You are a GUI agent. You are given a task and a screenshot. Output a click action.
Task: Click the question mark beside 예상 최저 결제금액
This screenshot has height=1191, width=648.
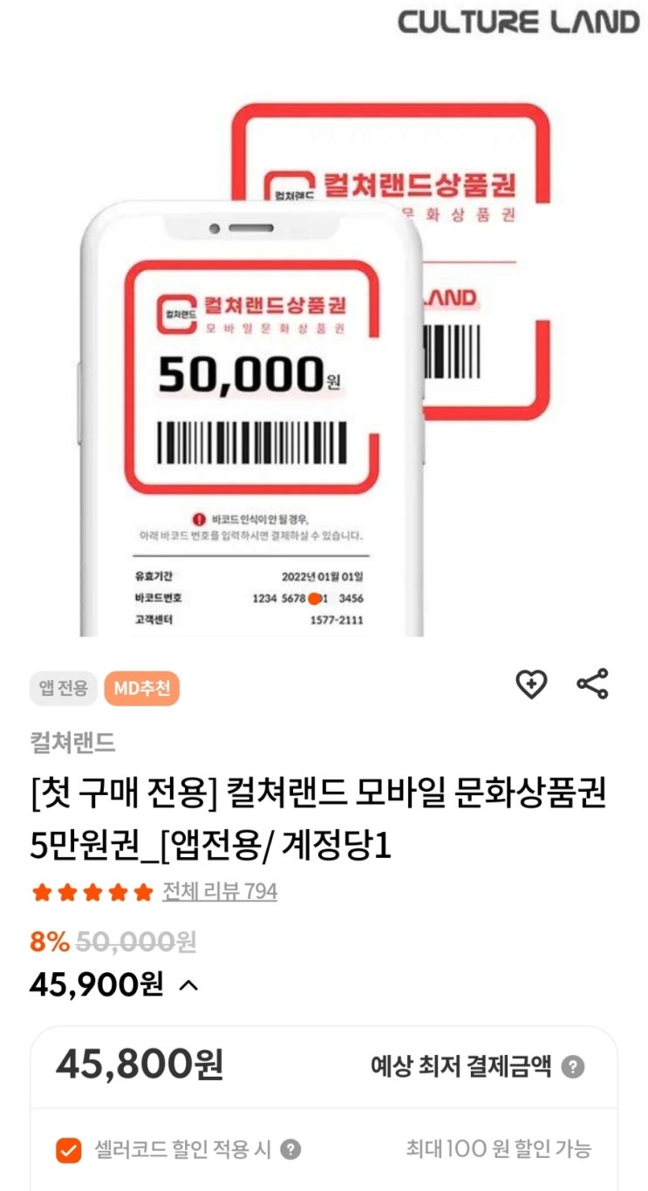click(572, 1066)
